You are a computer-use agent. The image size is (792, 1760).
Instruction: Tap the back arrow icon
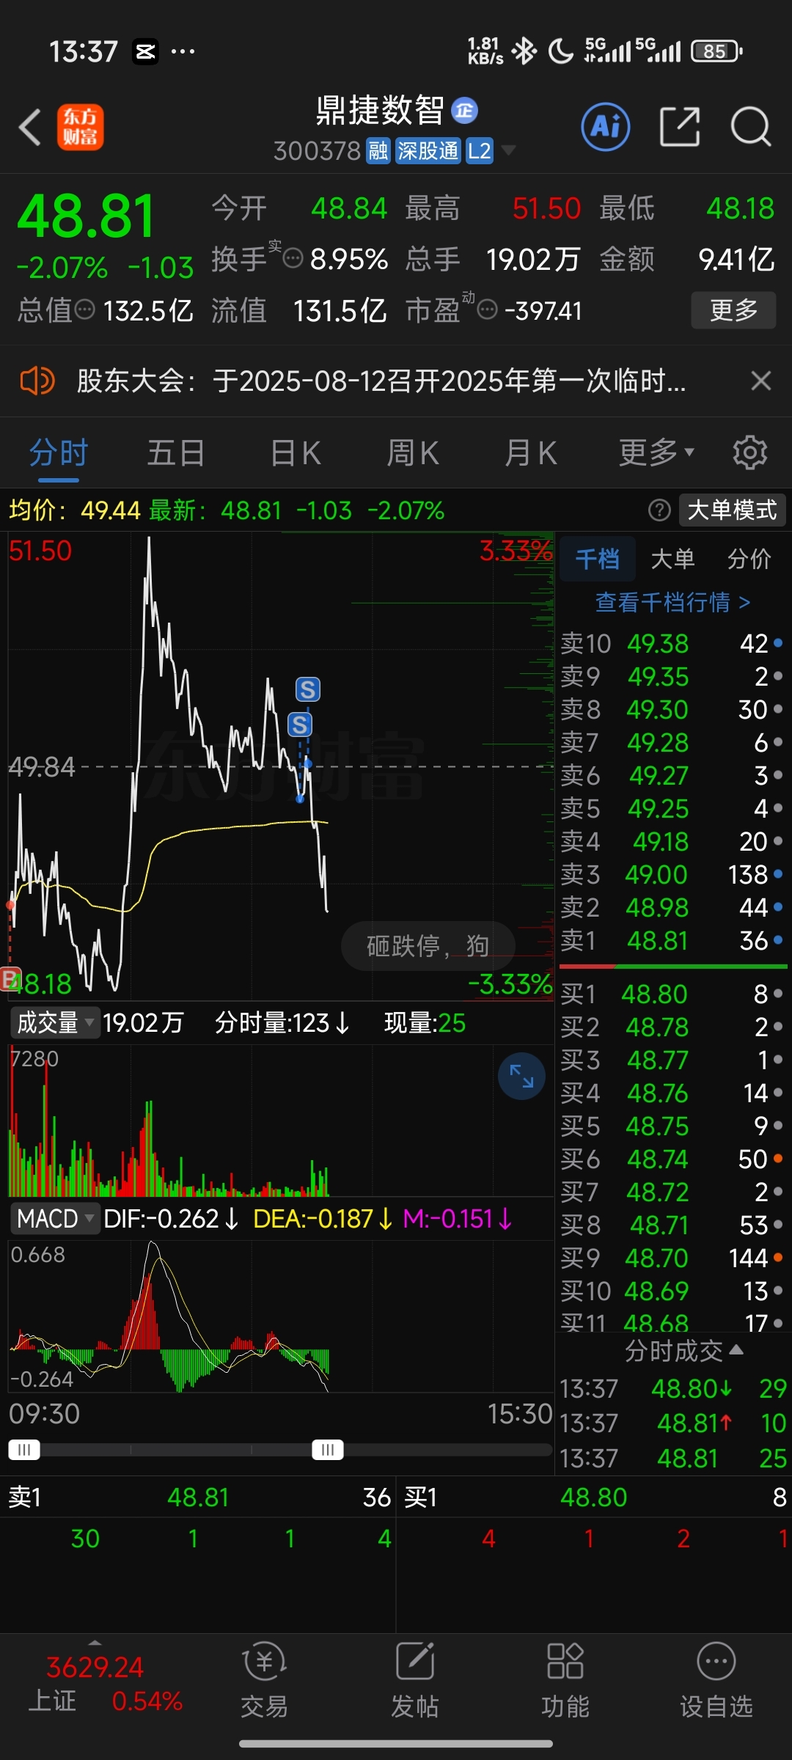(x=30, y=128)
